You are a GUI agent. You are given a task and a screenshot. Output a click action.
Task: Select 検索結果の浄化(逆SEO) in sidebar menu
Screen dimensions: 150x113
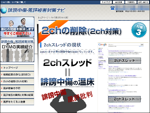pyautogui.click(x=17, y=74)
